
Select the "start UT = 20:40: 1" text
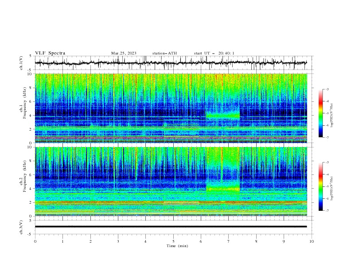click(214, 53)
